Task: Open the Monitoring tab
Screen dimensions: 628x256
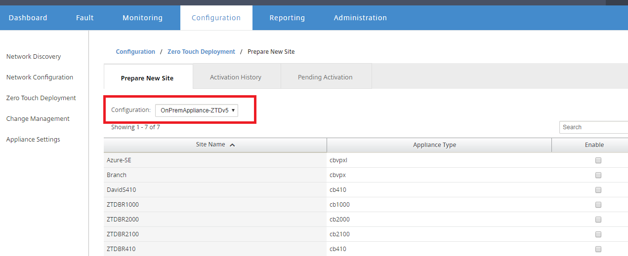Action: point(142,18)
